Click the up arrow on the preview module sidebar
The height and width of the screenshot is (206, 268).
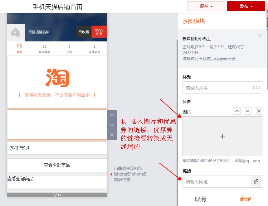[x=112, y=115]
